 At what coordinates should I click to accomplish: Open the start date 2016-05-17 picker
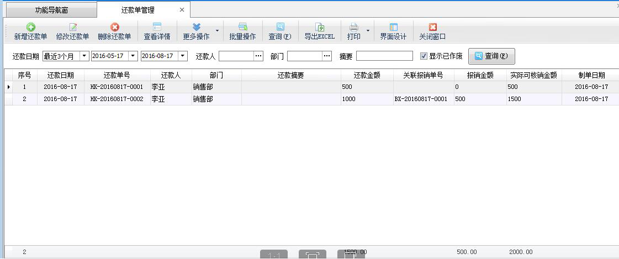133,56
